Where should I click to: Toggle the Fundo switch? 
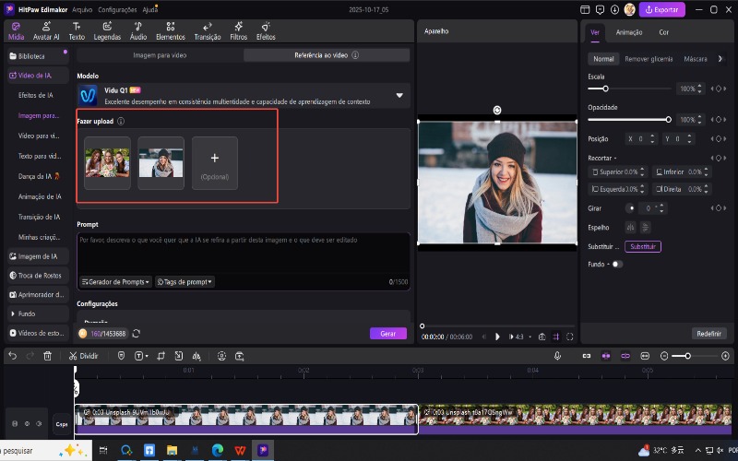coord(617,265)
